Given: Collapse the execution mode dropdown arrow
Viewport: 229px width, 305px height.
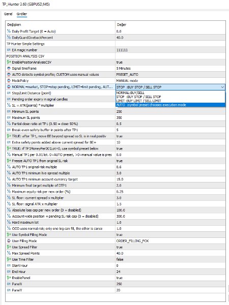Looking at the screenshot, I should (x=222, y=87).
